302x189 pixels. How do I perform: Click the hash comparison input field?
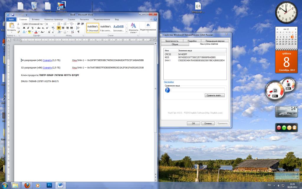coord(198,90)
